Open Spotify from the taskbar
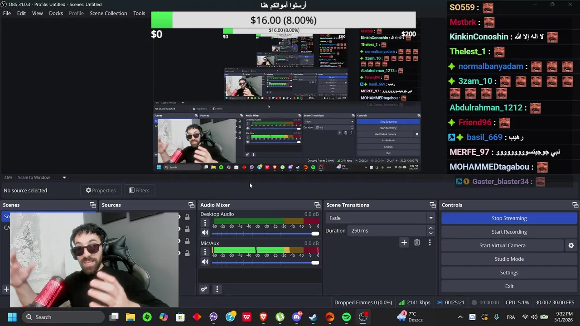580x326 pixels. pyautogui.click(x=347, y=317)
